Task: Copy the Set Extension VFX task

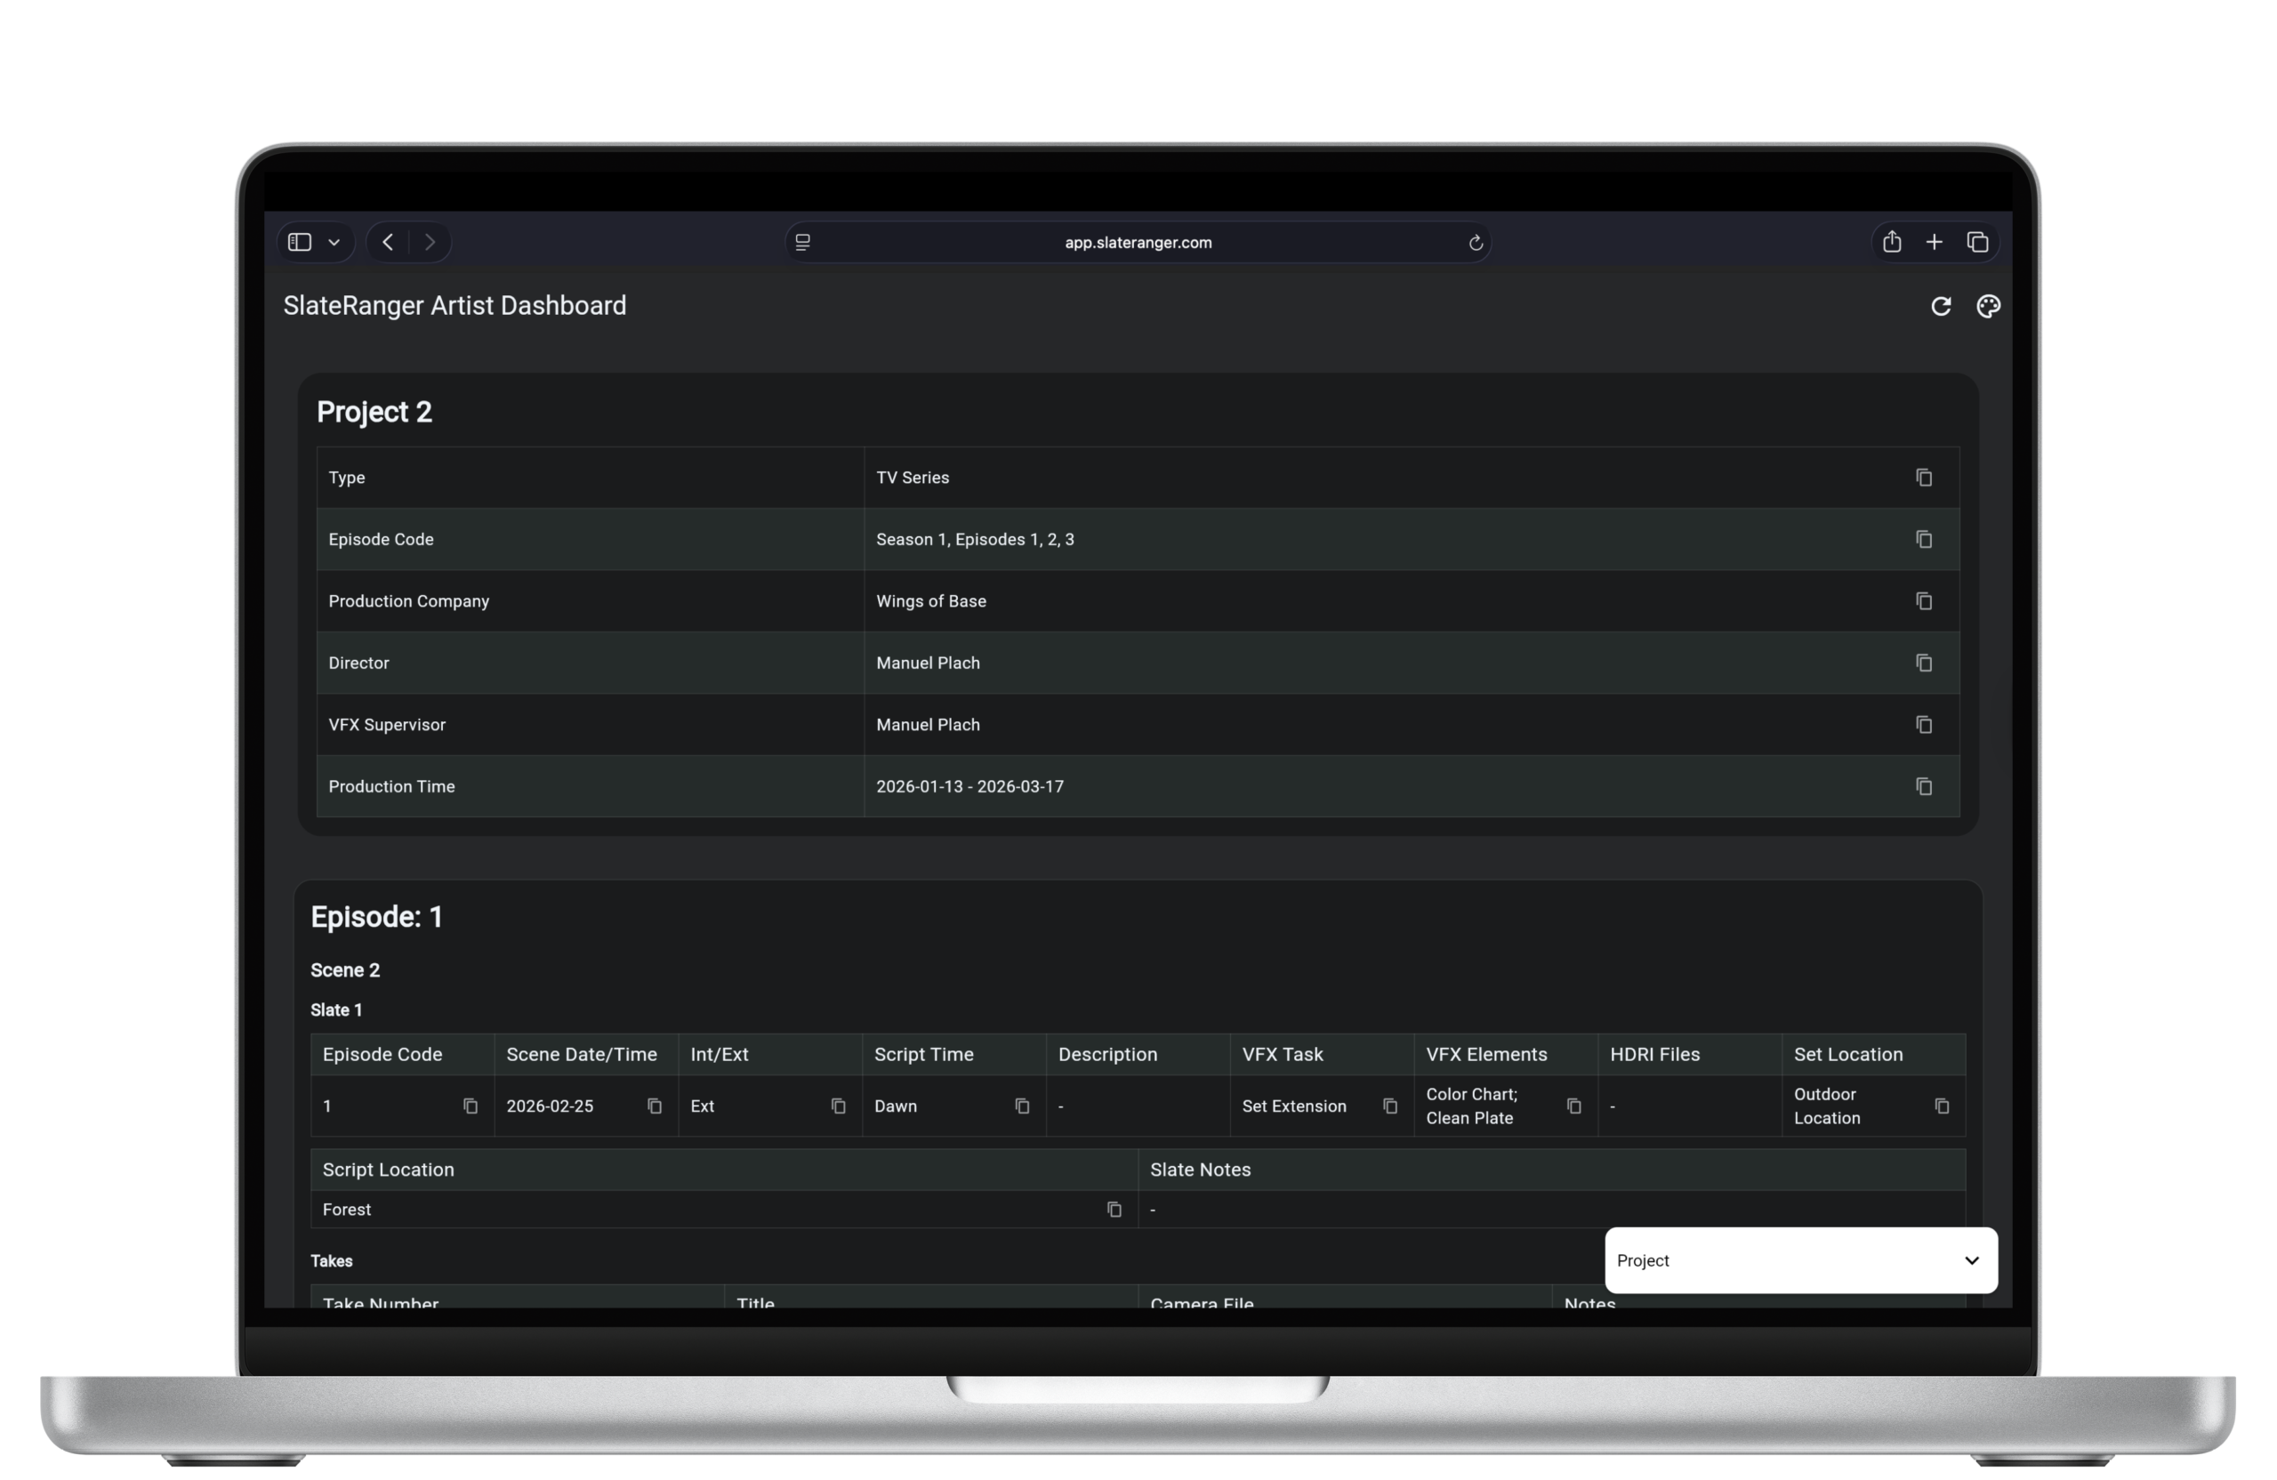Action: (1389, 1106)
